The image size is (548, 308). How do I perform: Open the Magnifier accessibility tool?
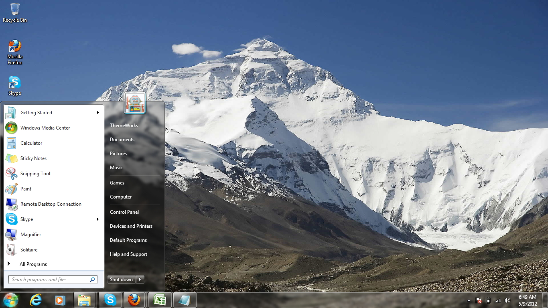30,234
